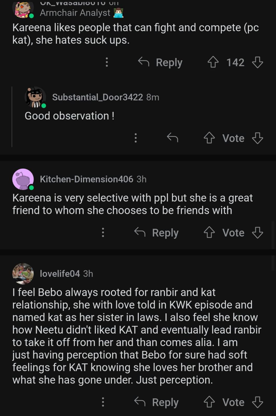Screen dimensions: 276x416
Task: Open options menu on the 'suck ups' comment
Action: point(107,62)
